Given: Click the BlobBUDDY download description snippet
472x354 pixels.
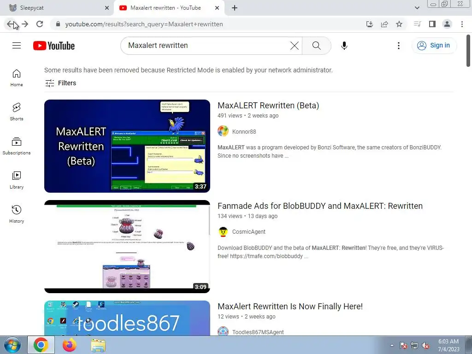Looking at the screenshot, I should click(330, 252).
